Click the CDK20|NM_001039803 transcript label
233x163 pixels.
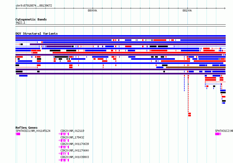[75, 157]
